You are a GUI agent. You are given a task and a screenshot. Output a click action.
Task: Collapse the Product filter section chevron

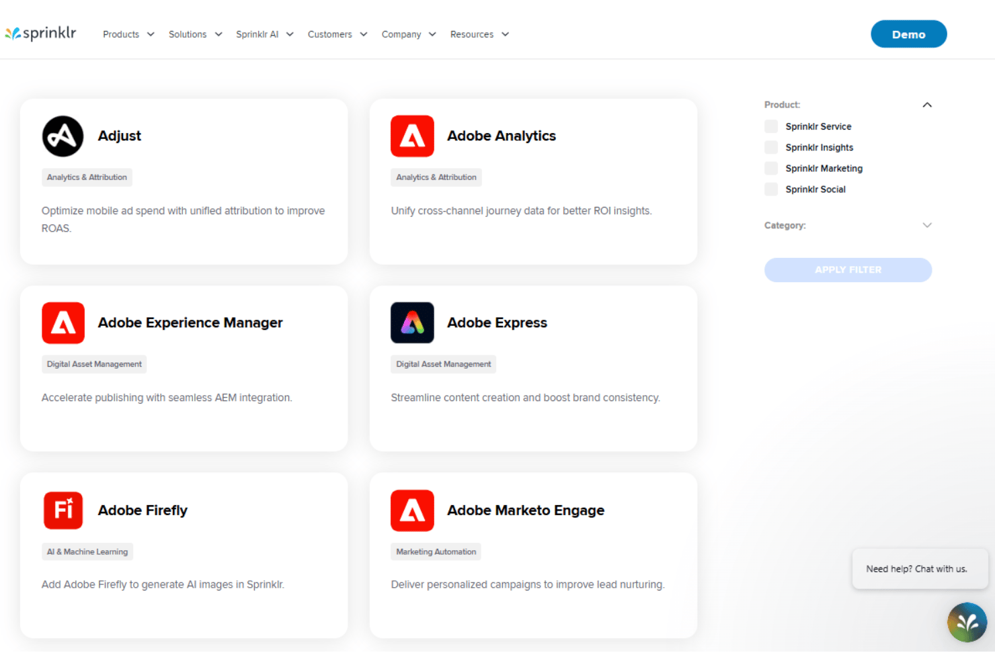pyautogui.click(x=927, y=105)
